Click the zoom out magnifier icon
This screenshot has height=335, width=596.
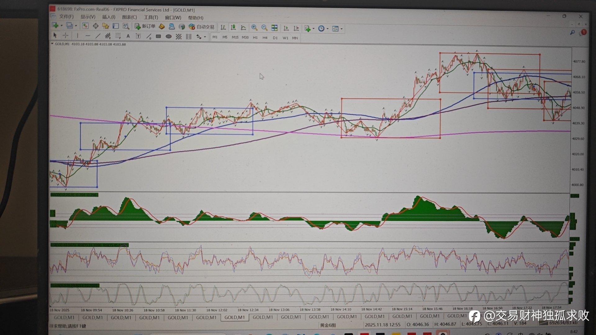coord(264,28)
